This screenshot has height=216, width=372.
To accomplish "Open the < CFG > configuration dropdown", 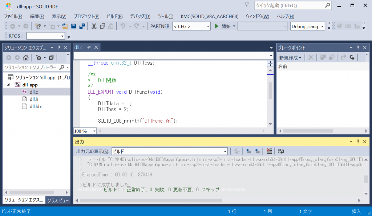I will [x=191, y=26].
